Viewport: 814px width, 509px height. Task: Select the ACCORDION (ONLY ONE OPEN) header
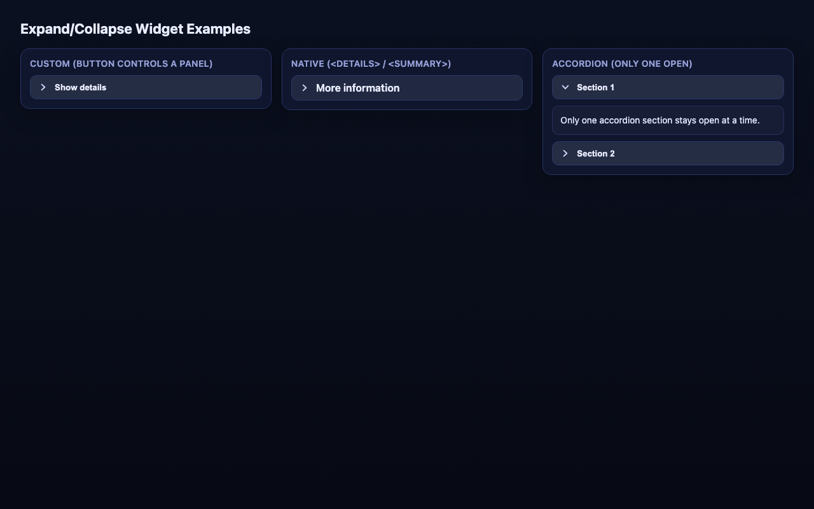pyautogui.click(x=622, y=64)
